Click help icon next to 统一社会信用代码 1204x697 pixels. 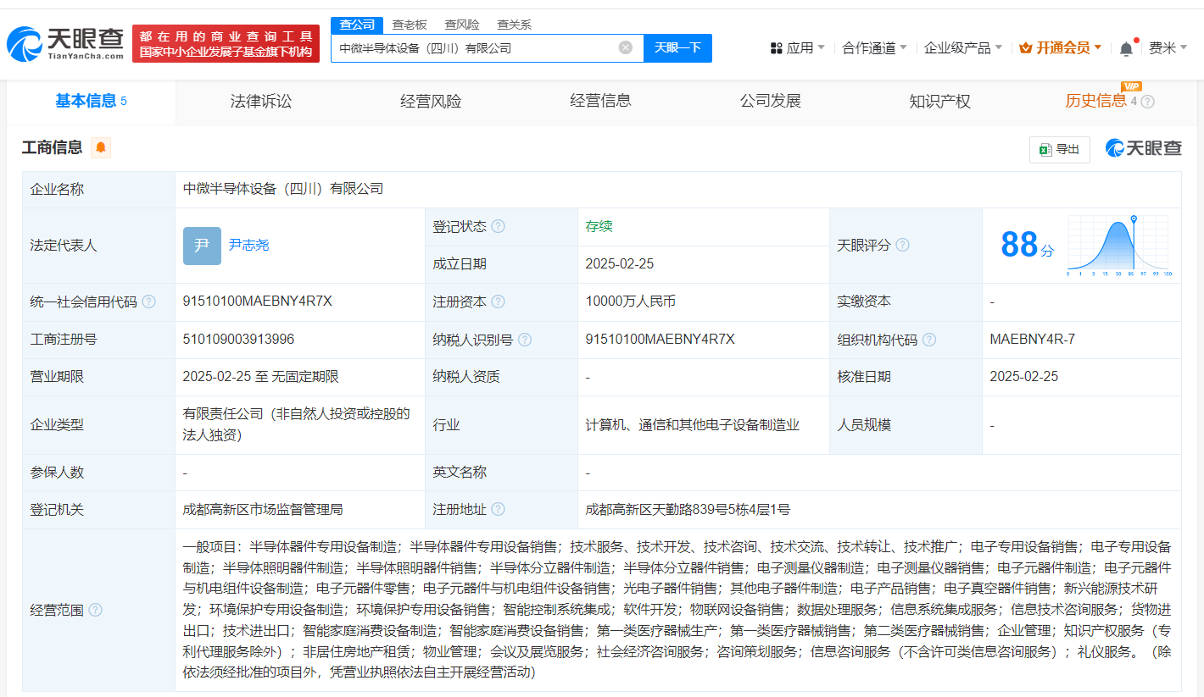click(x=149, y=302)
